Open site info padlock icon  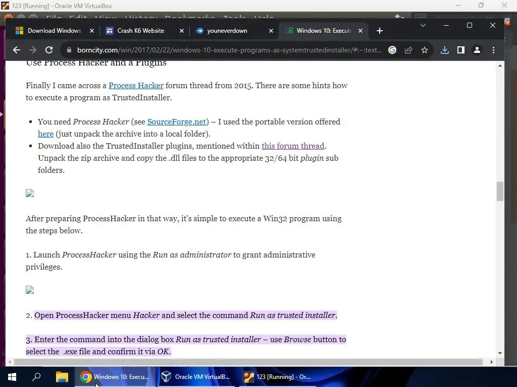point(69,50)
